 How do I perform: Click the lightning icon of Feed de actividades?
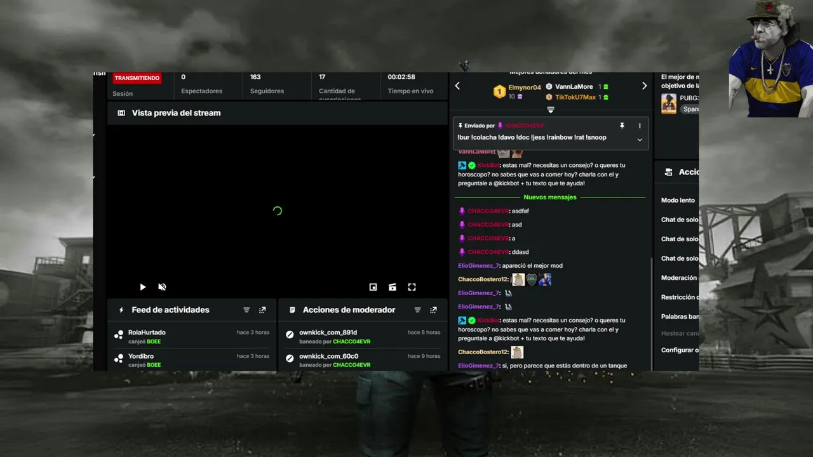[x=121, y=310]
